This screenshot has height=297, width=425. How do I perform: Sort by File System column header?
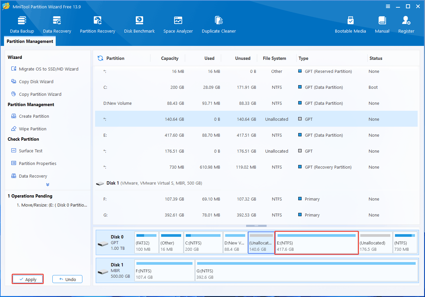pos(275,58)
